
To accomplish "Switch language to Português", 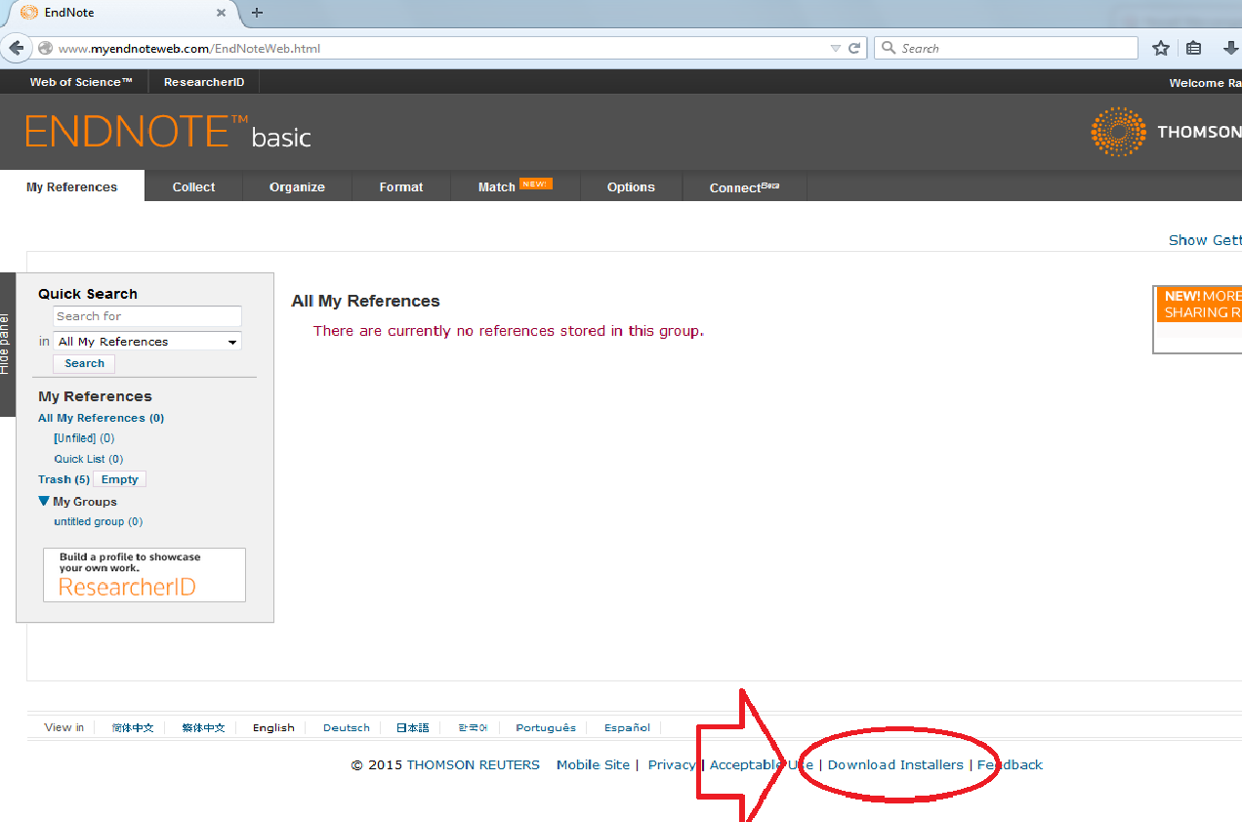I will [546, 727].
